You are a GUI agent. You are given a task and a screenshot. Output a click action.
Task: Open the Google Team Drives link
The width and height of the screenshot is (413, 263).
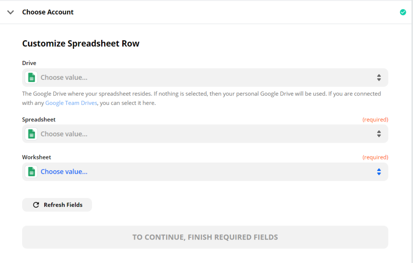click(x=71, y=103)
